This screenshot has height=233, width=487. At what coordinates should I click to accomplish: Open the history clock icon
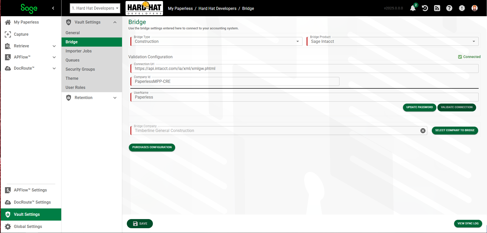(x=425, y=8)
